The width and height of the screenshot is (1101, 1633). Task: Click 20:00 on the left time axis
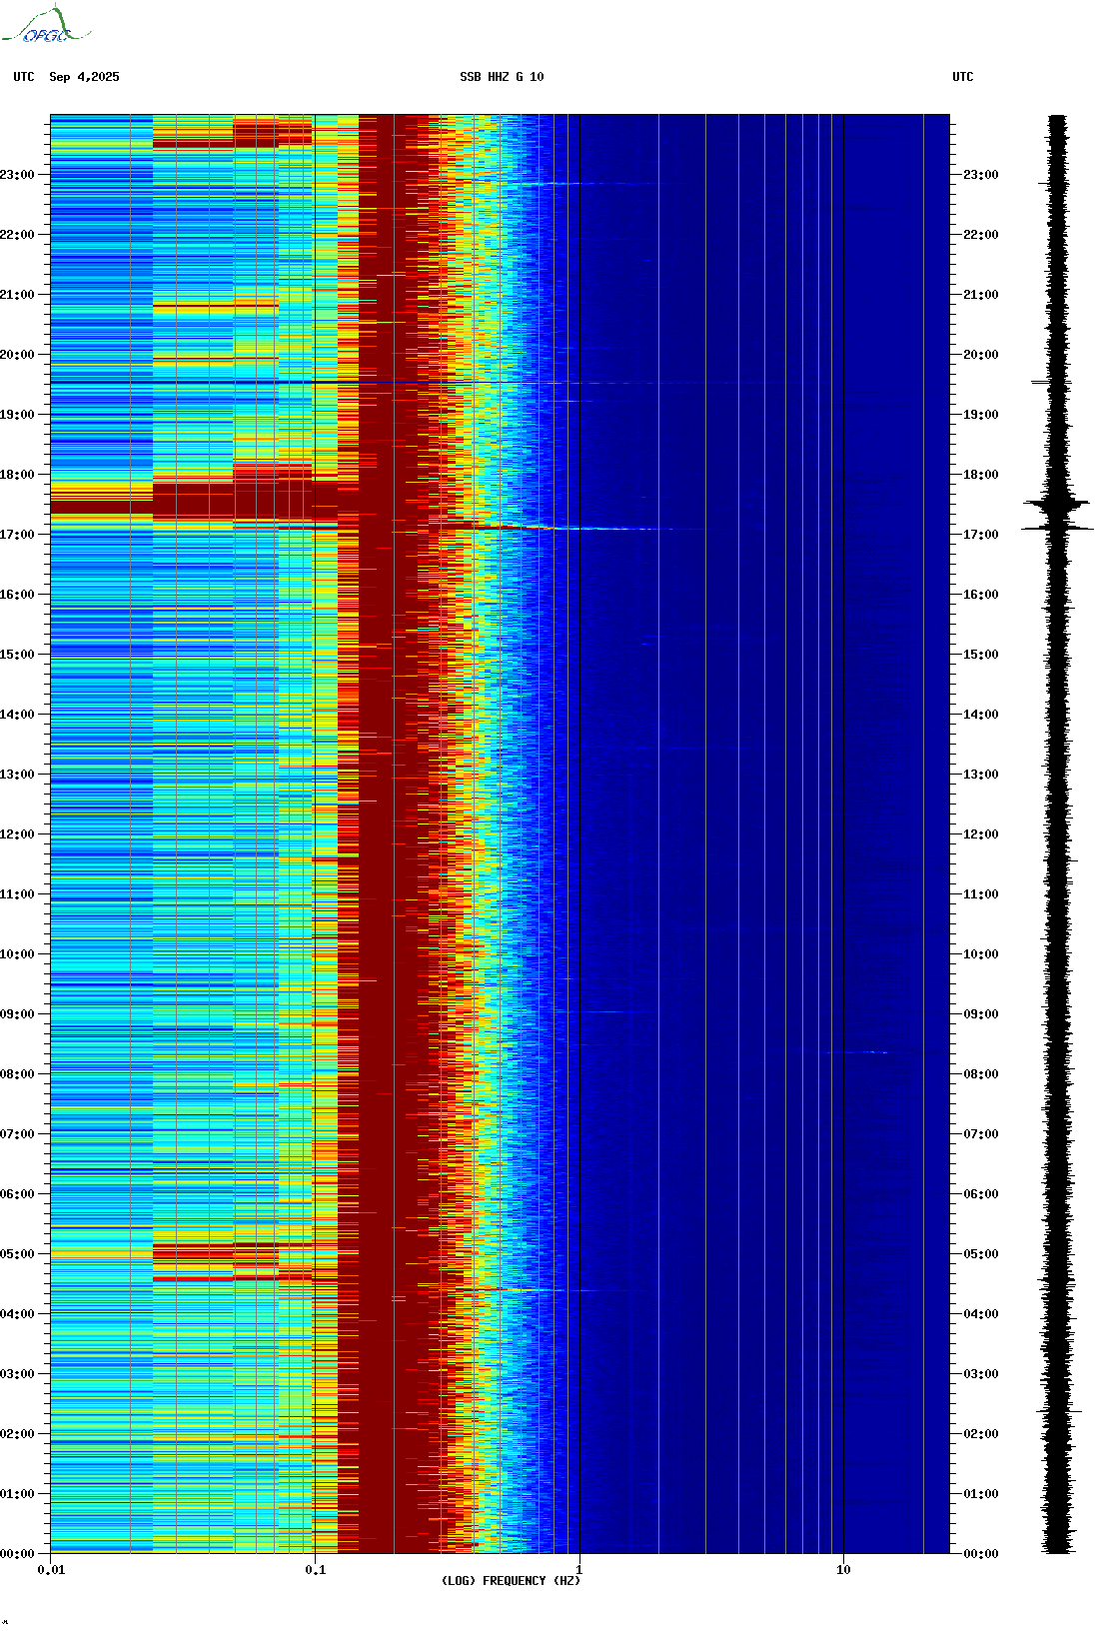(17, 355)
